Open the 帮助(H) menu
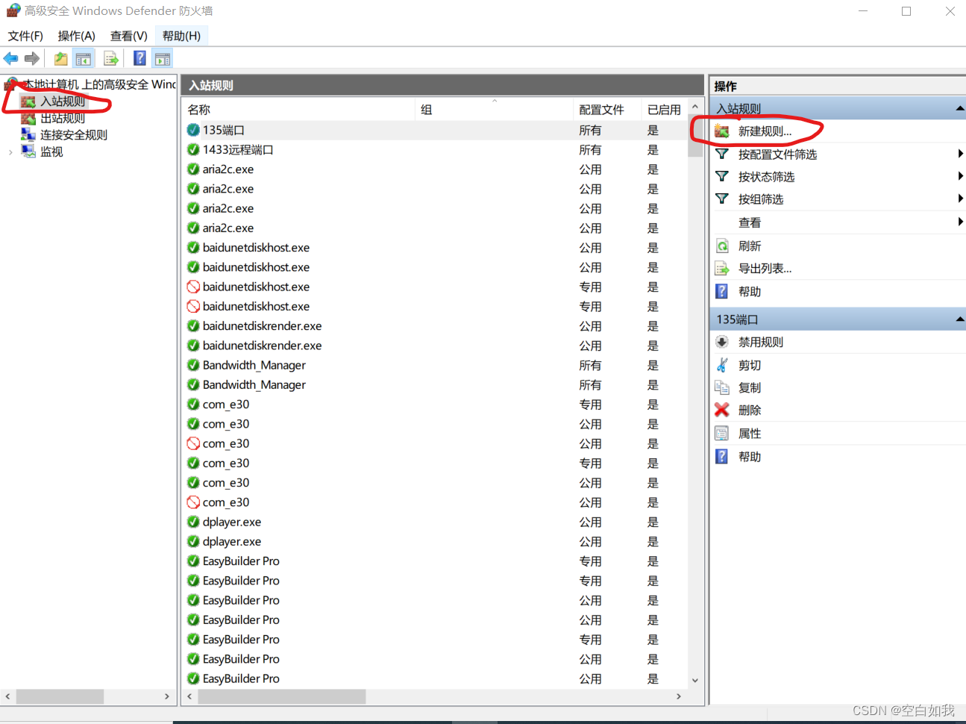Viewport: 966px width, 724px height. click(x=181, y=36)
